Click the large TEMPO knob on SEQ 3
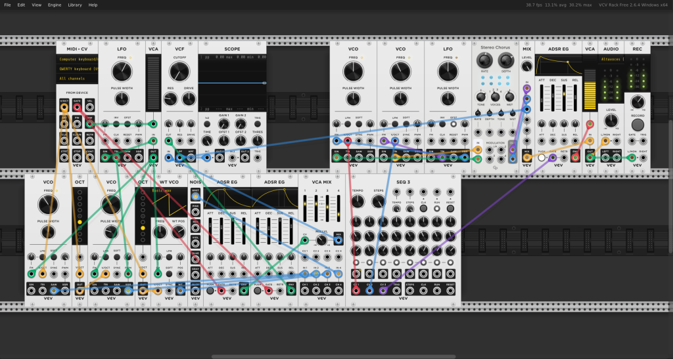The width and height of the screenshot is (673, 359). tap(358, 201)
